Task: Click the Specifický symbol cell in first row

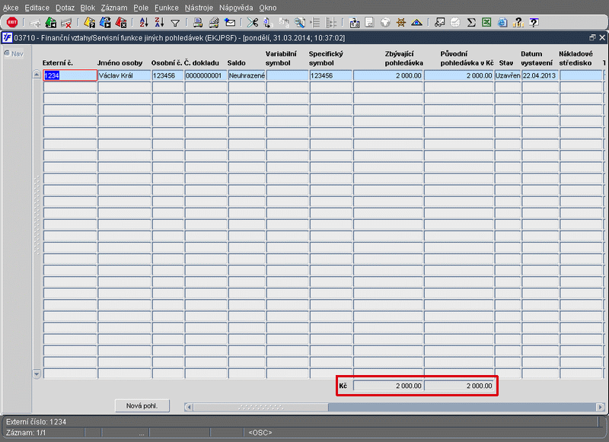Action: (330, 75)
